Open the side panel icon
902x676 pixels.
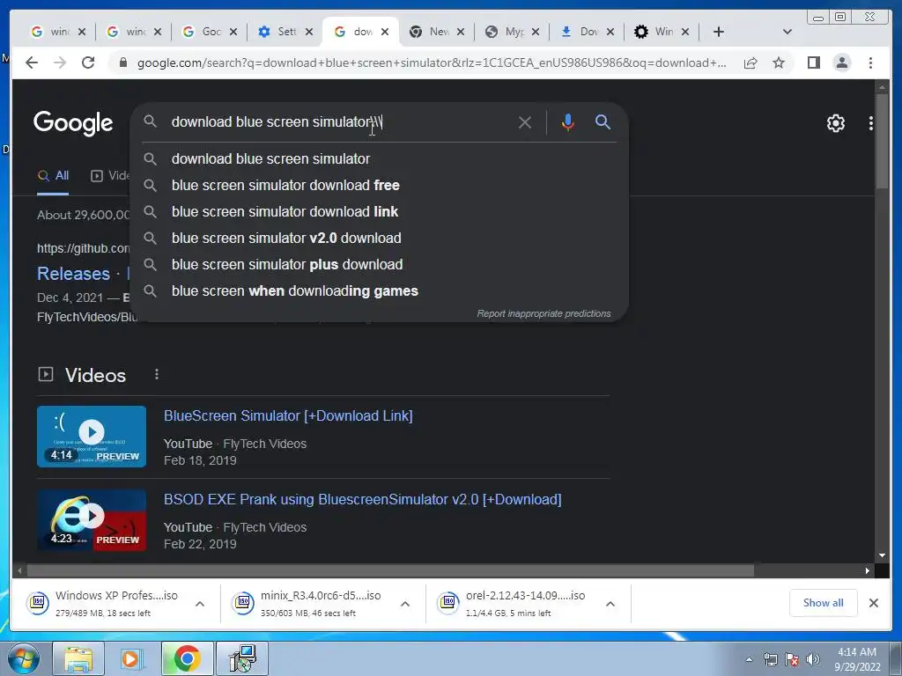coord(813,62)
